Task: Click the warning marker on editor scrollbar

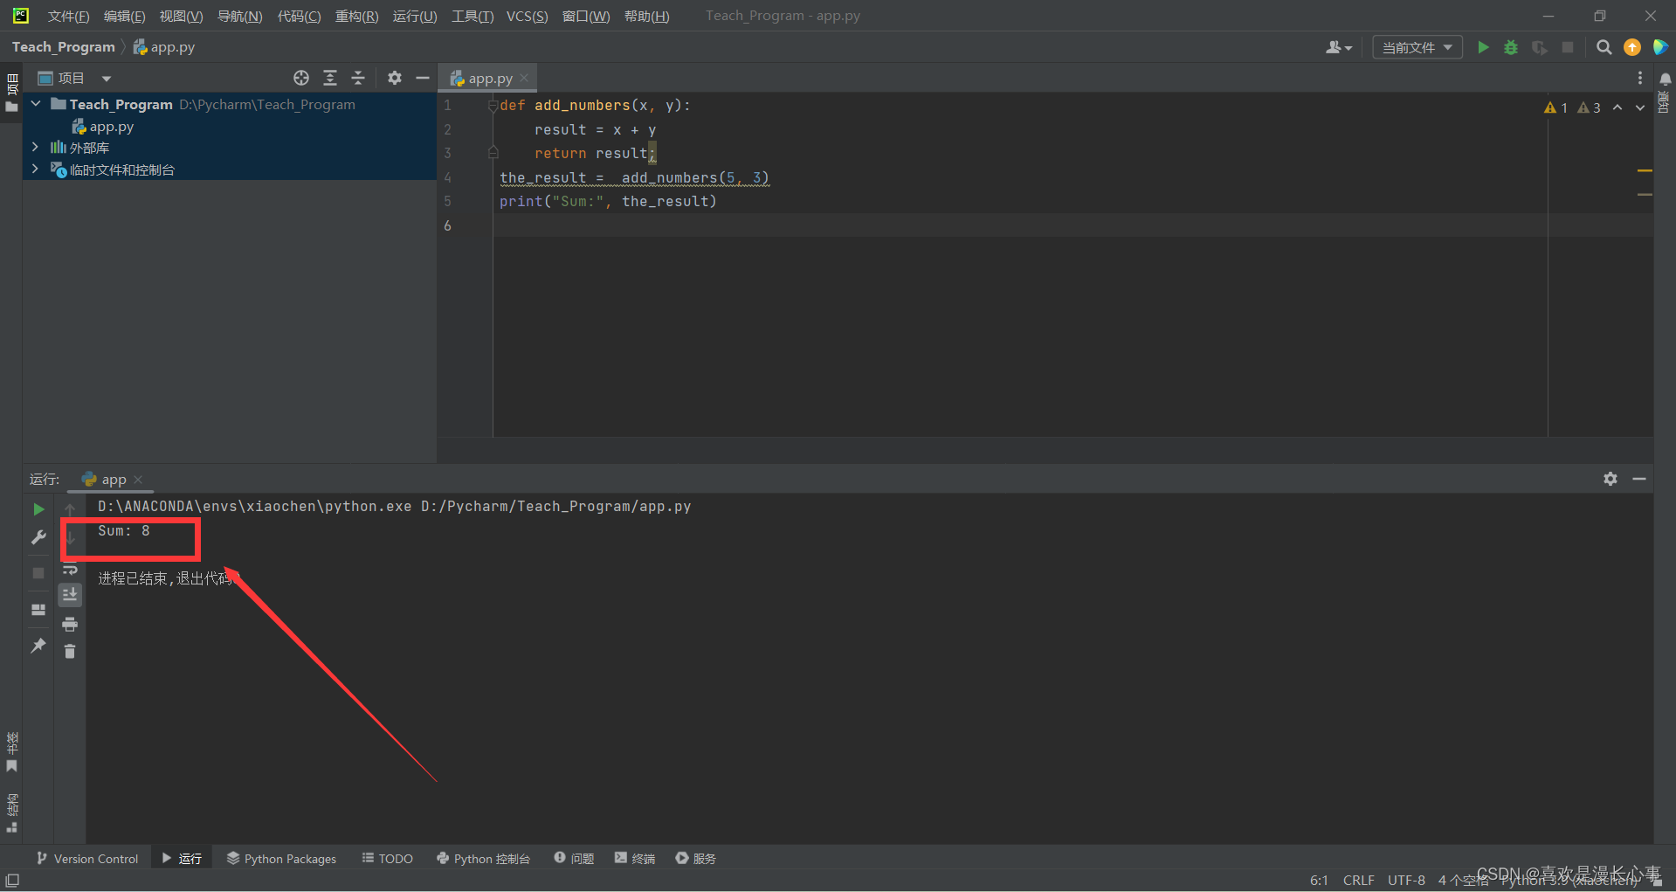Action: 1645,170
